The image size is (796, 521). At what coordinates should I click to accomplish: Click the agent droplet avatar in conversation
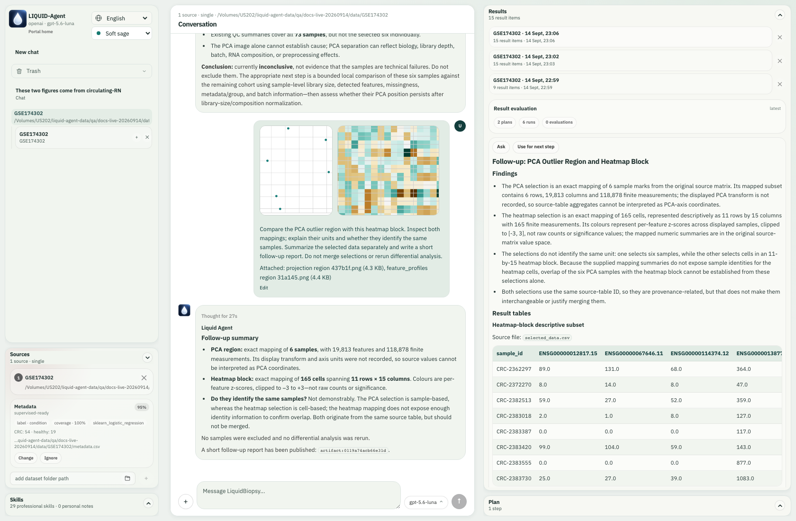tap(184, 310)
